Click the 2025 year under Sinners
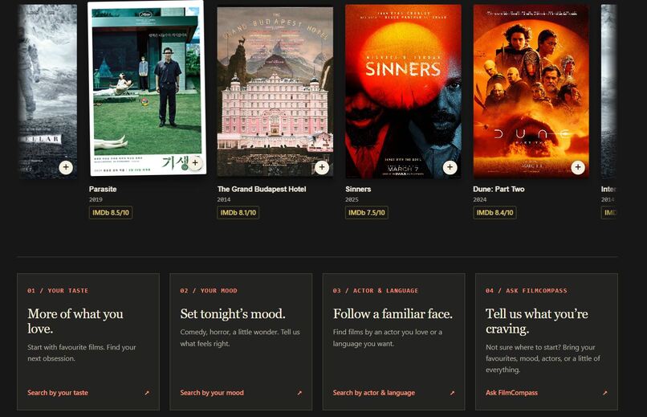This screenshot has height=417, width=647. coord(352,199)
